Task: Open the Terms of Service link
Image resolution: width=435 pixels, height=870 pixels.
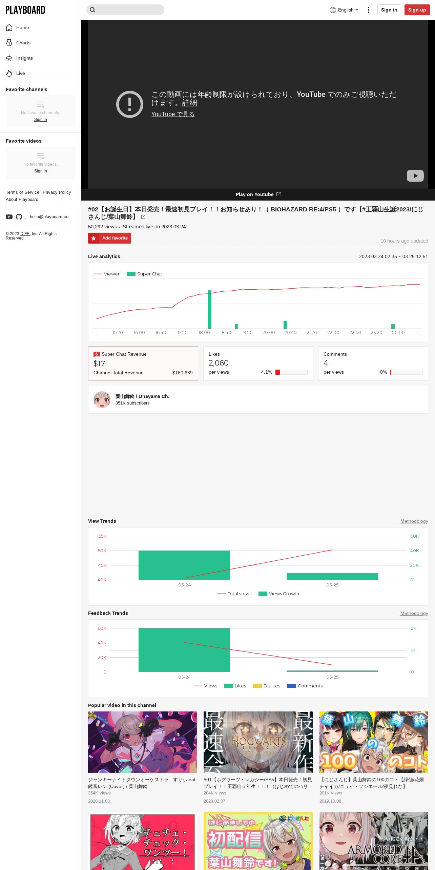Action: point(22,192)
